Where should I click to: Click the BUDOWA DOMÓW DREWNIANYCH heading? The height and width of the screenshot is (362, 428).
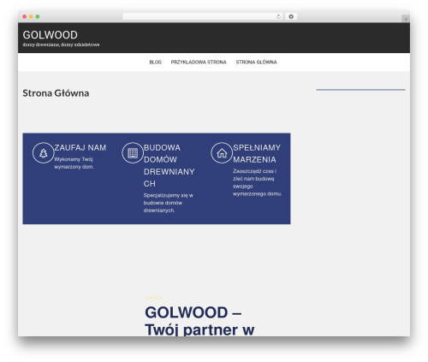(x=169, y=165)
